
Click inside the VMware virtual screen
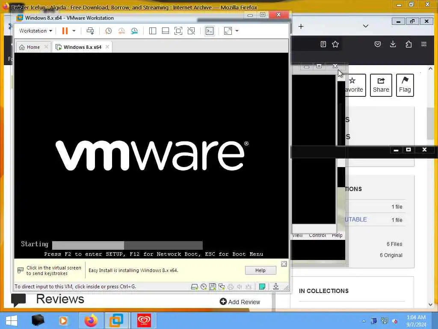(151, 155)
